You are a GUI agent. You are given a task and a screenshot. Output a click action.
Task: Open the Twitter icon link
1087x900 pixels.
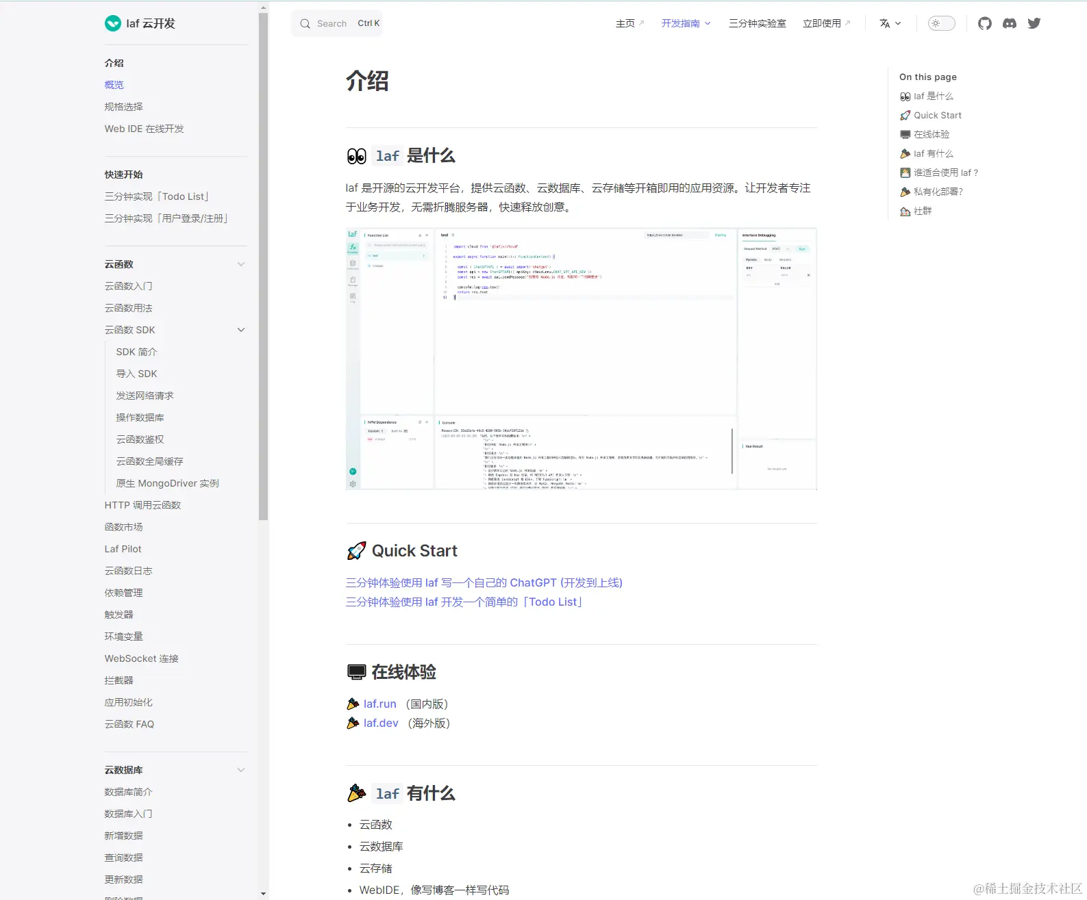[1034, 23]
